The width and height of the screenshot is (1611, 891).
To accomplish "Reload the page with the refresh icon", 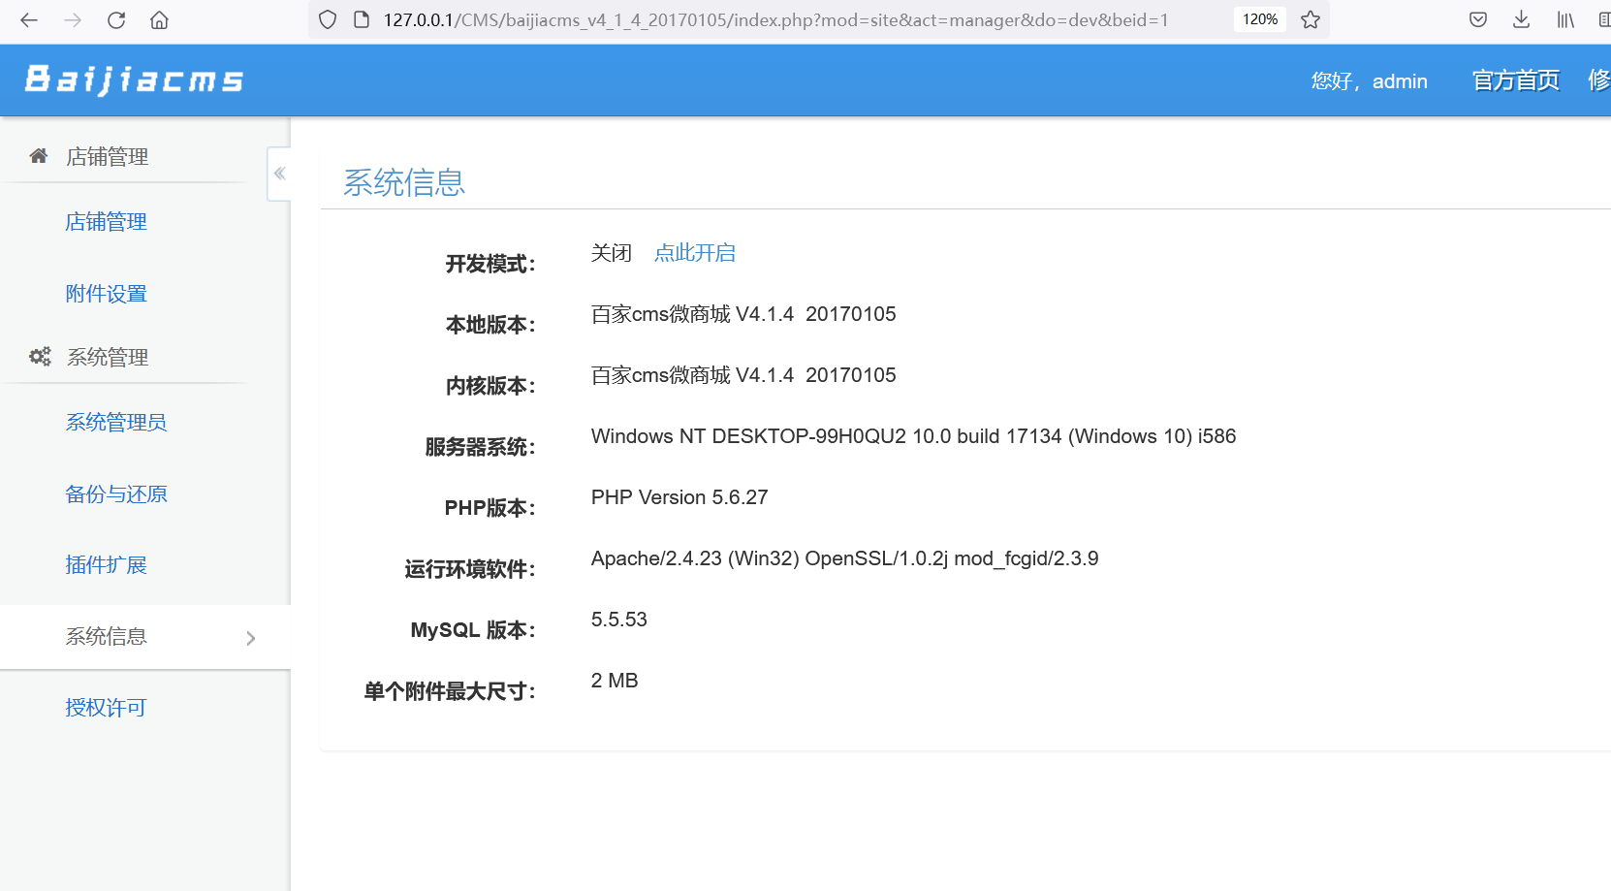I will tap(116, 18).
